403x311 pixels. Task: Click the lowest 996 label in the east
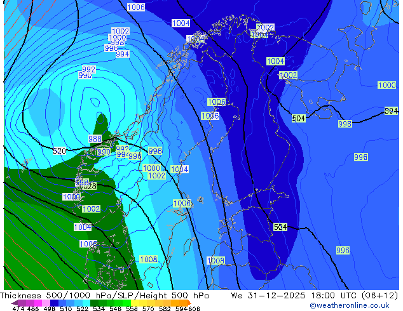(x=343, y=251)
